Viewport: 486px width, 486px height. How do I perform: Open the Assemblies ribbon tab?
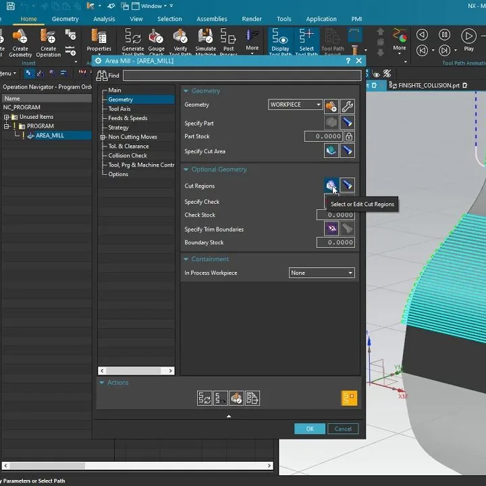pos(212,19)
